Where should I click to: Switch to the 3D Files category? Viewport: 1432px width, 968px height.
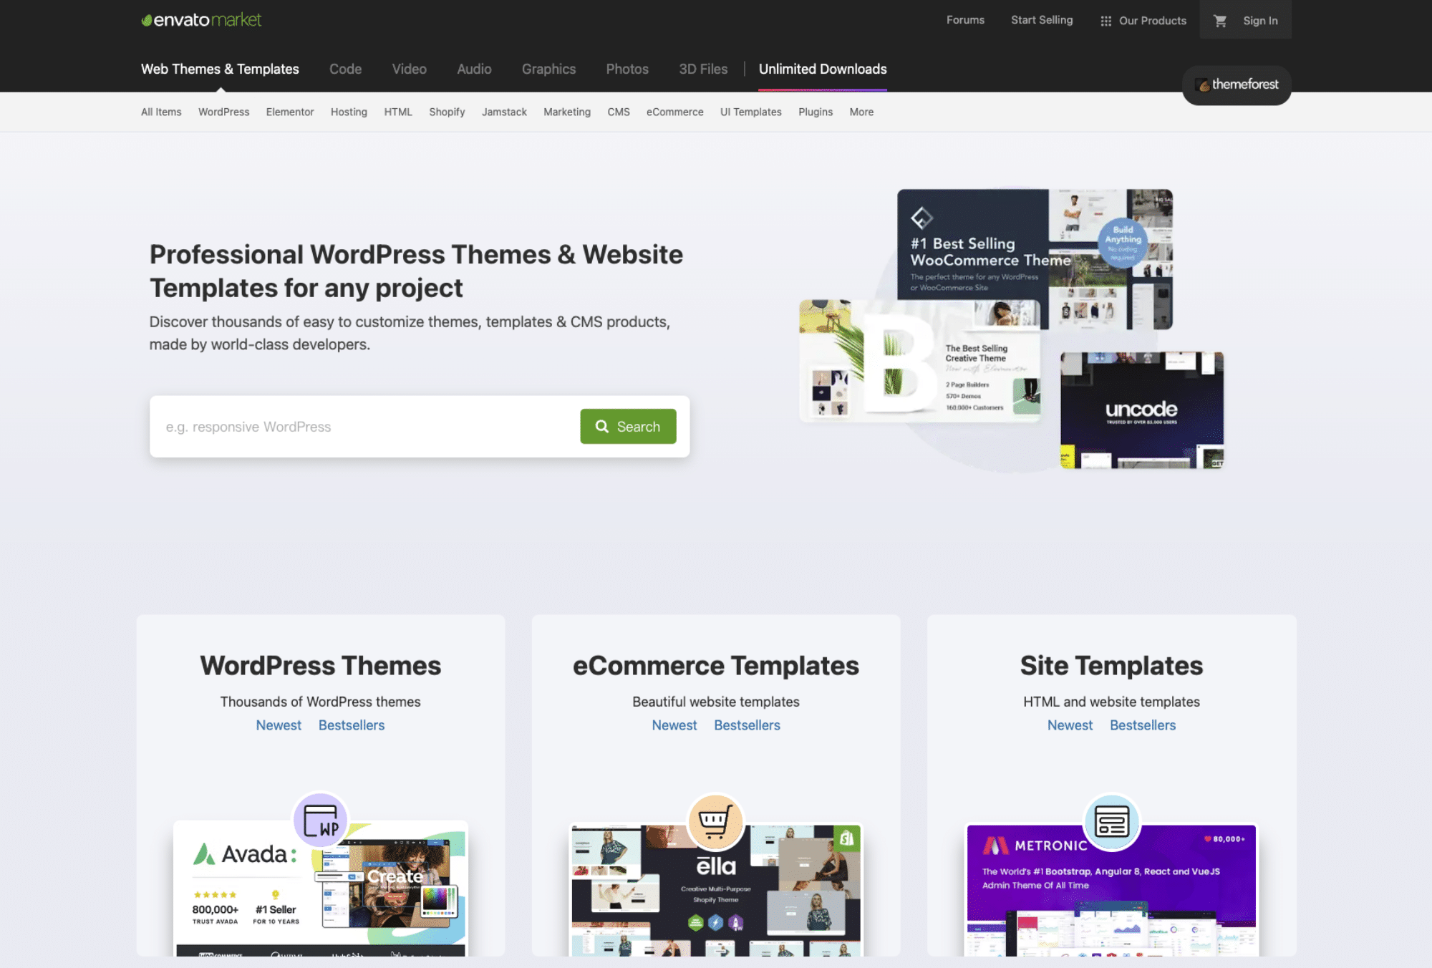[x=703, y=69]
